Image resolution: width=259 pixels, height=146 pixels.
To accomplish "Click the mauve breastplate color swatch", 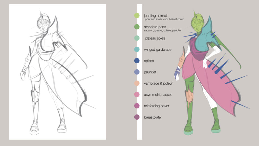I will pyautogui.click(x=137, y=117).
